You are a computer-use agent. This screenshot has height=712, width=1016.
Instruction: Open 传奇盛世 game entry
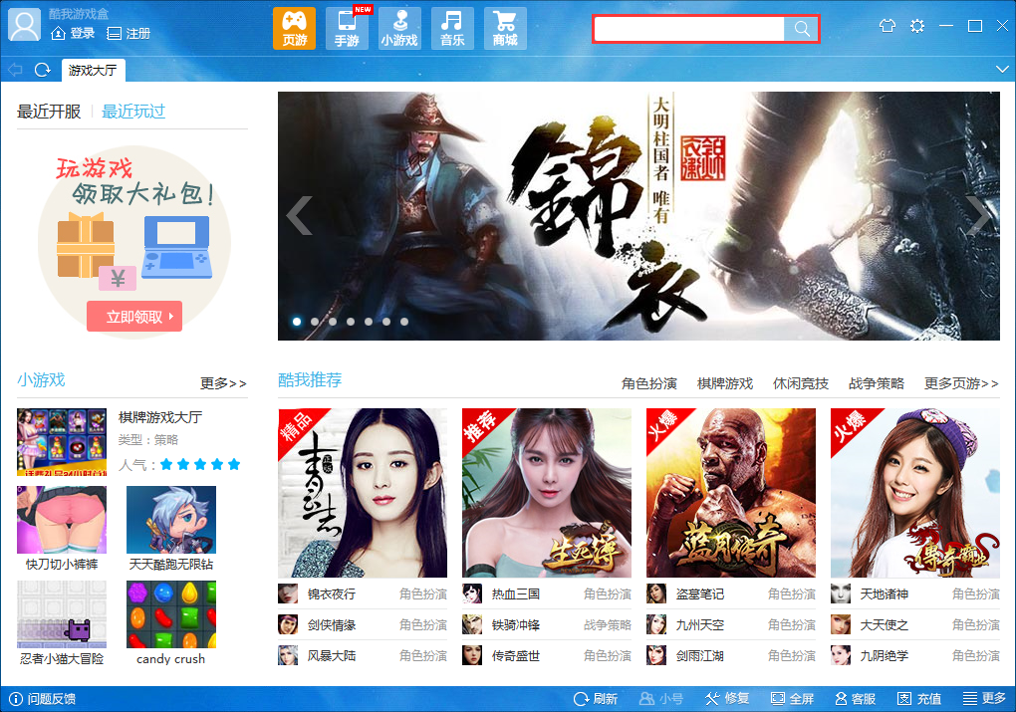(546, 655)
